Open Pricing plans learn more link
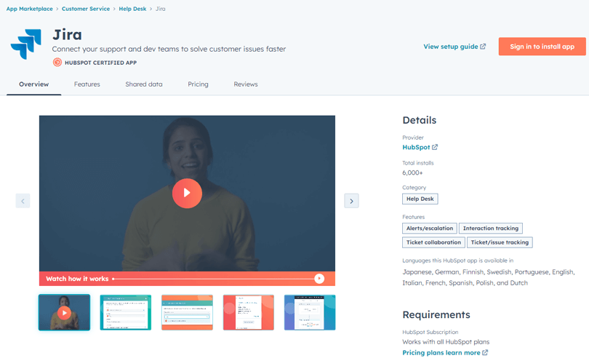Viewport: 589px width, 361px height. point(445,352)
